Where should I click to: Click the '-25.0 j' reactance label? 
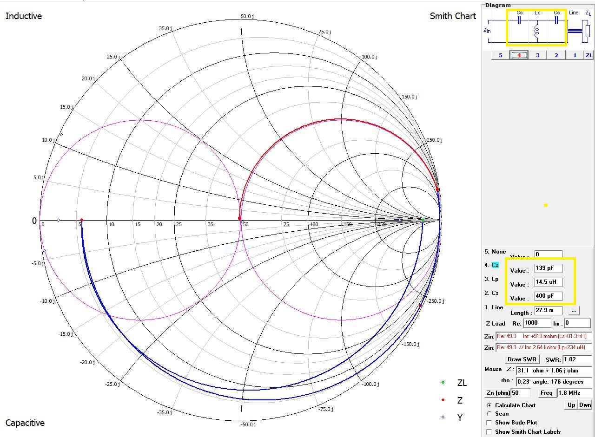click(x=112, y=384)
